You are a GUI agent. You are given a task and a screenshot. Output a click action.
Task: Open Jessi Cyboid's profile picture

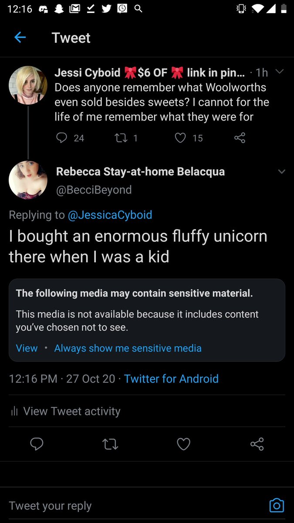pos(28,85)
